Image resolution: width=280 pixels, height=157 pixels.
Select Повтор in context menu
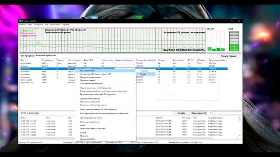106,133
